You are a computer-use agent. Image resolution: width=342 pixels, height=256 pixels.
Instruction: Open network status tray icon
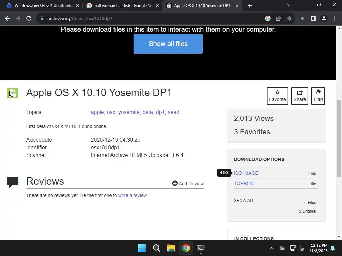(293, 248)
